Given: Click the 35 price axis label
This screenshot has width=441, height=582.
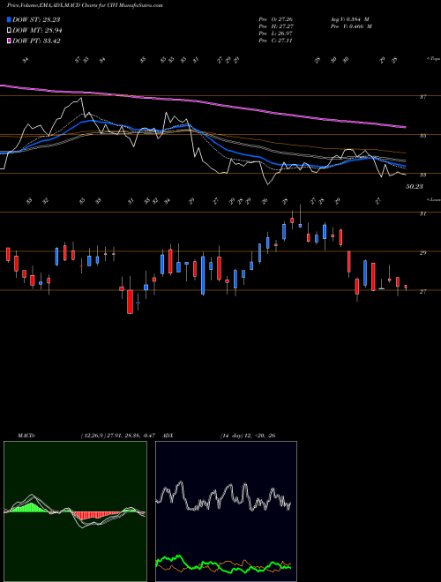Looking at the screenshot, I should click(x=422, y=136).
